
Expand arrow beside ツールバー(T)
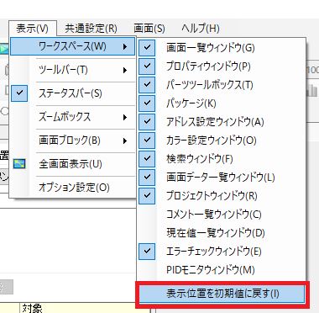tap(125, 70)
